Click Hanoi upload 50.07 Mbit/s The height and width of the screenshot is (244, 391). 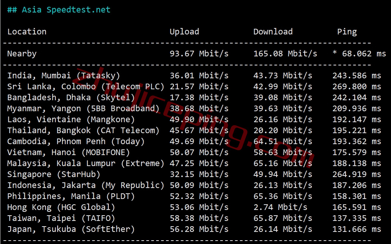coord(199,152)
